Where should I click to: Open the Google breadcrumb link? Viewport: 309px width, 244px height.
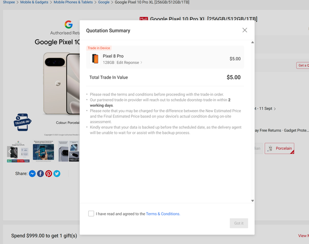pos(104,2)
